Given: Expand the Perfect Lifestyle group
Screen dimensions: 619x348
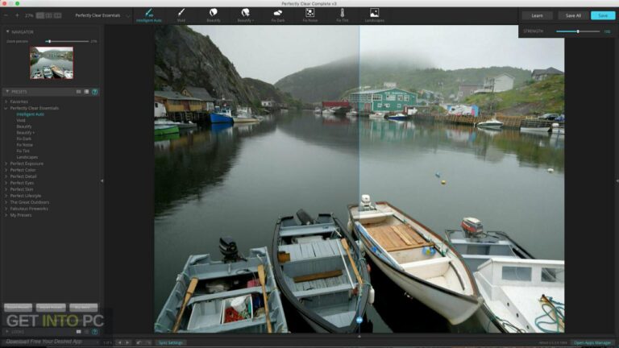Looking at the screenshot, I should click(x=6, y=196).
